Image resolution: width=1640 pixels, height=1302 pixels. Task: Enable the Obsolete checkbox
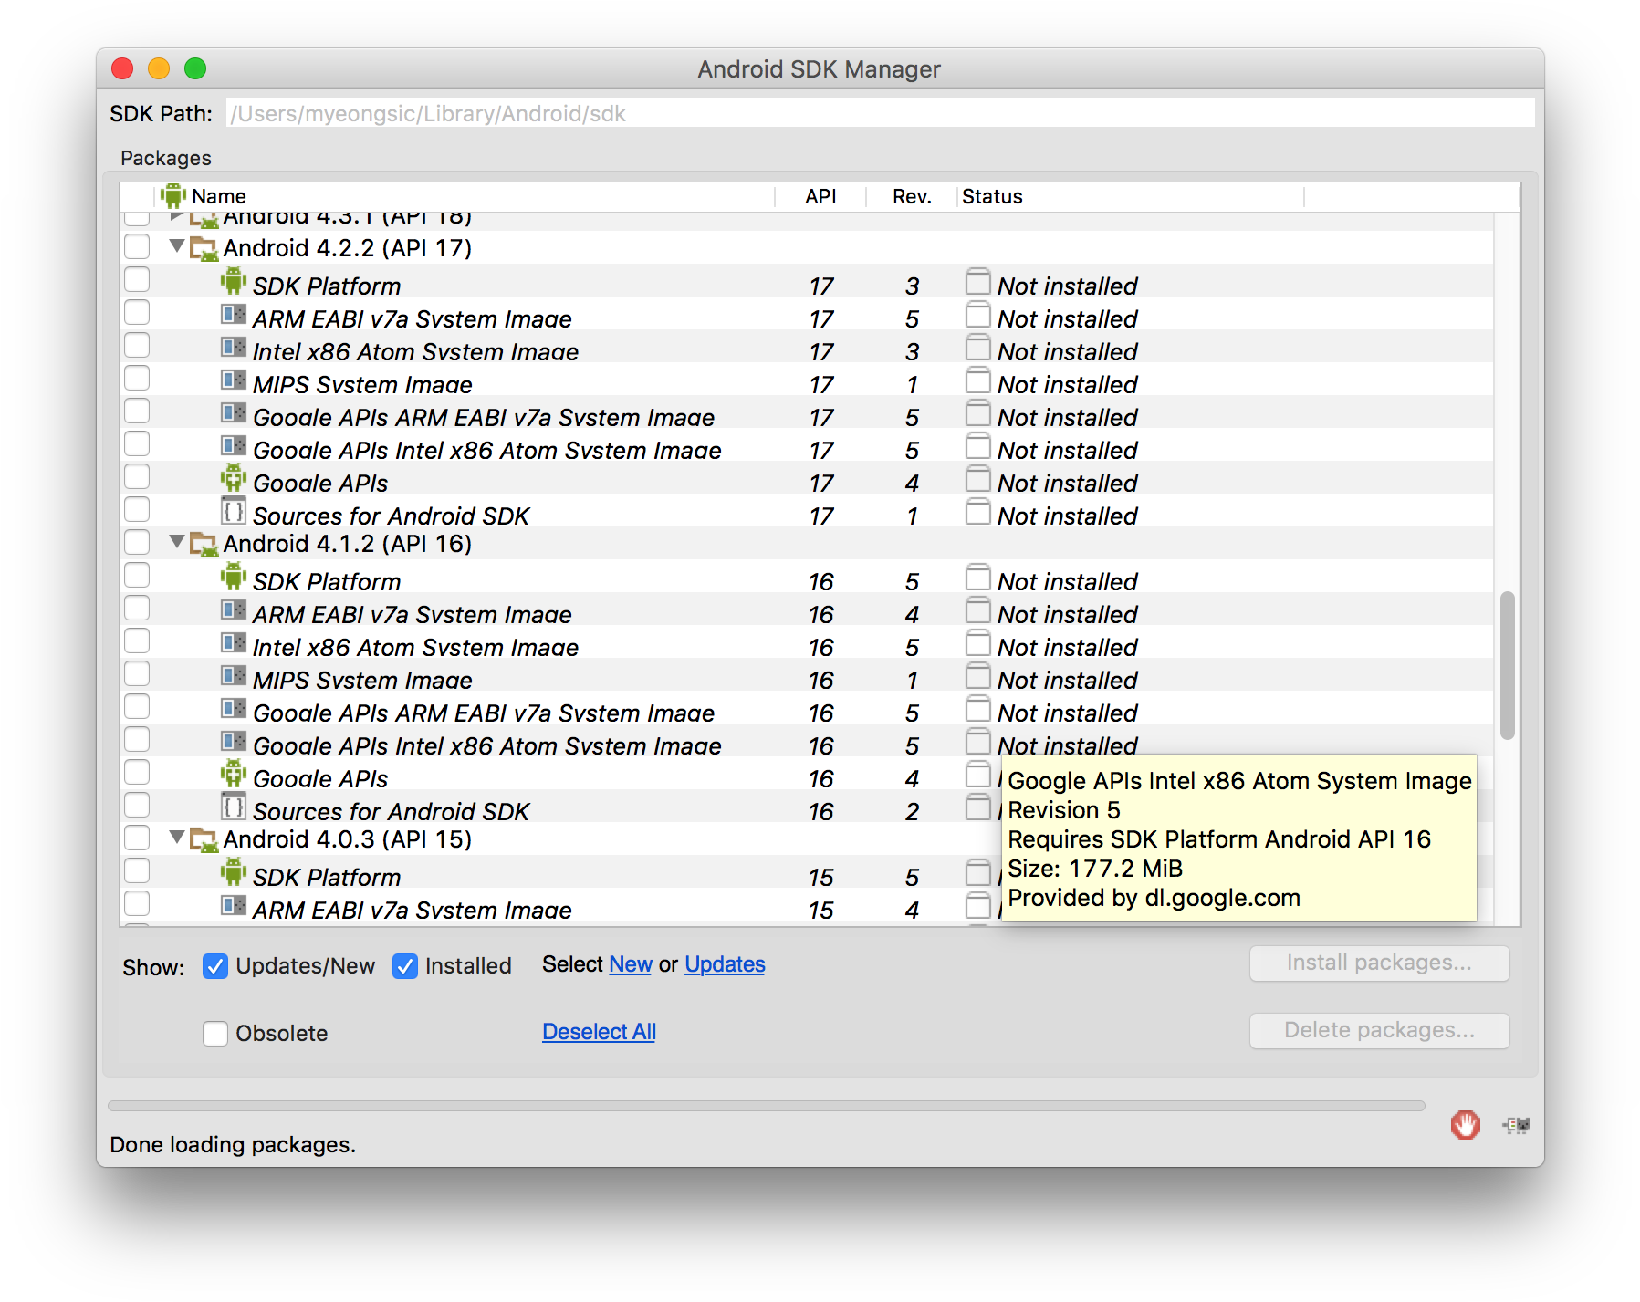[x=215, y=1032]
